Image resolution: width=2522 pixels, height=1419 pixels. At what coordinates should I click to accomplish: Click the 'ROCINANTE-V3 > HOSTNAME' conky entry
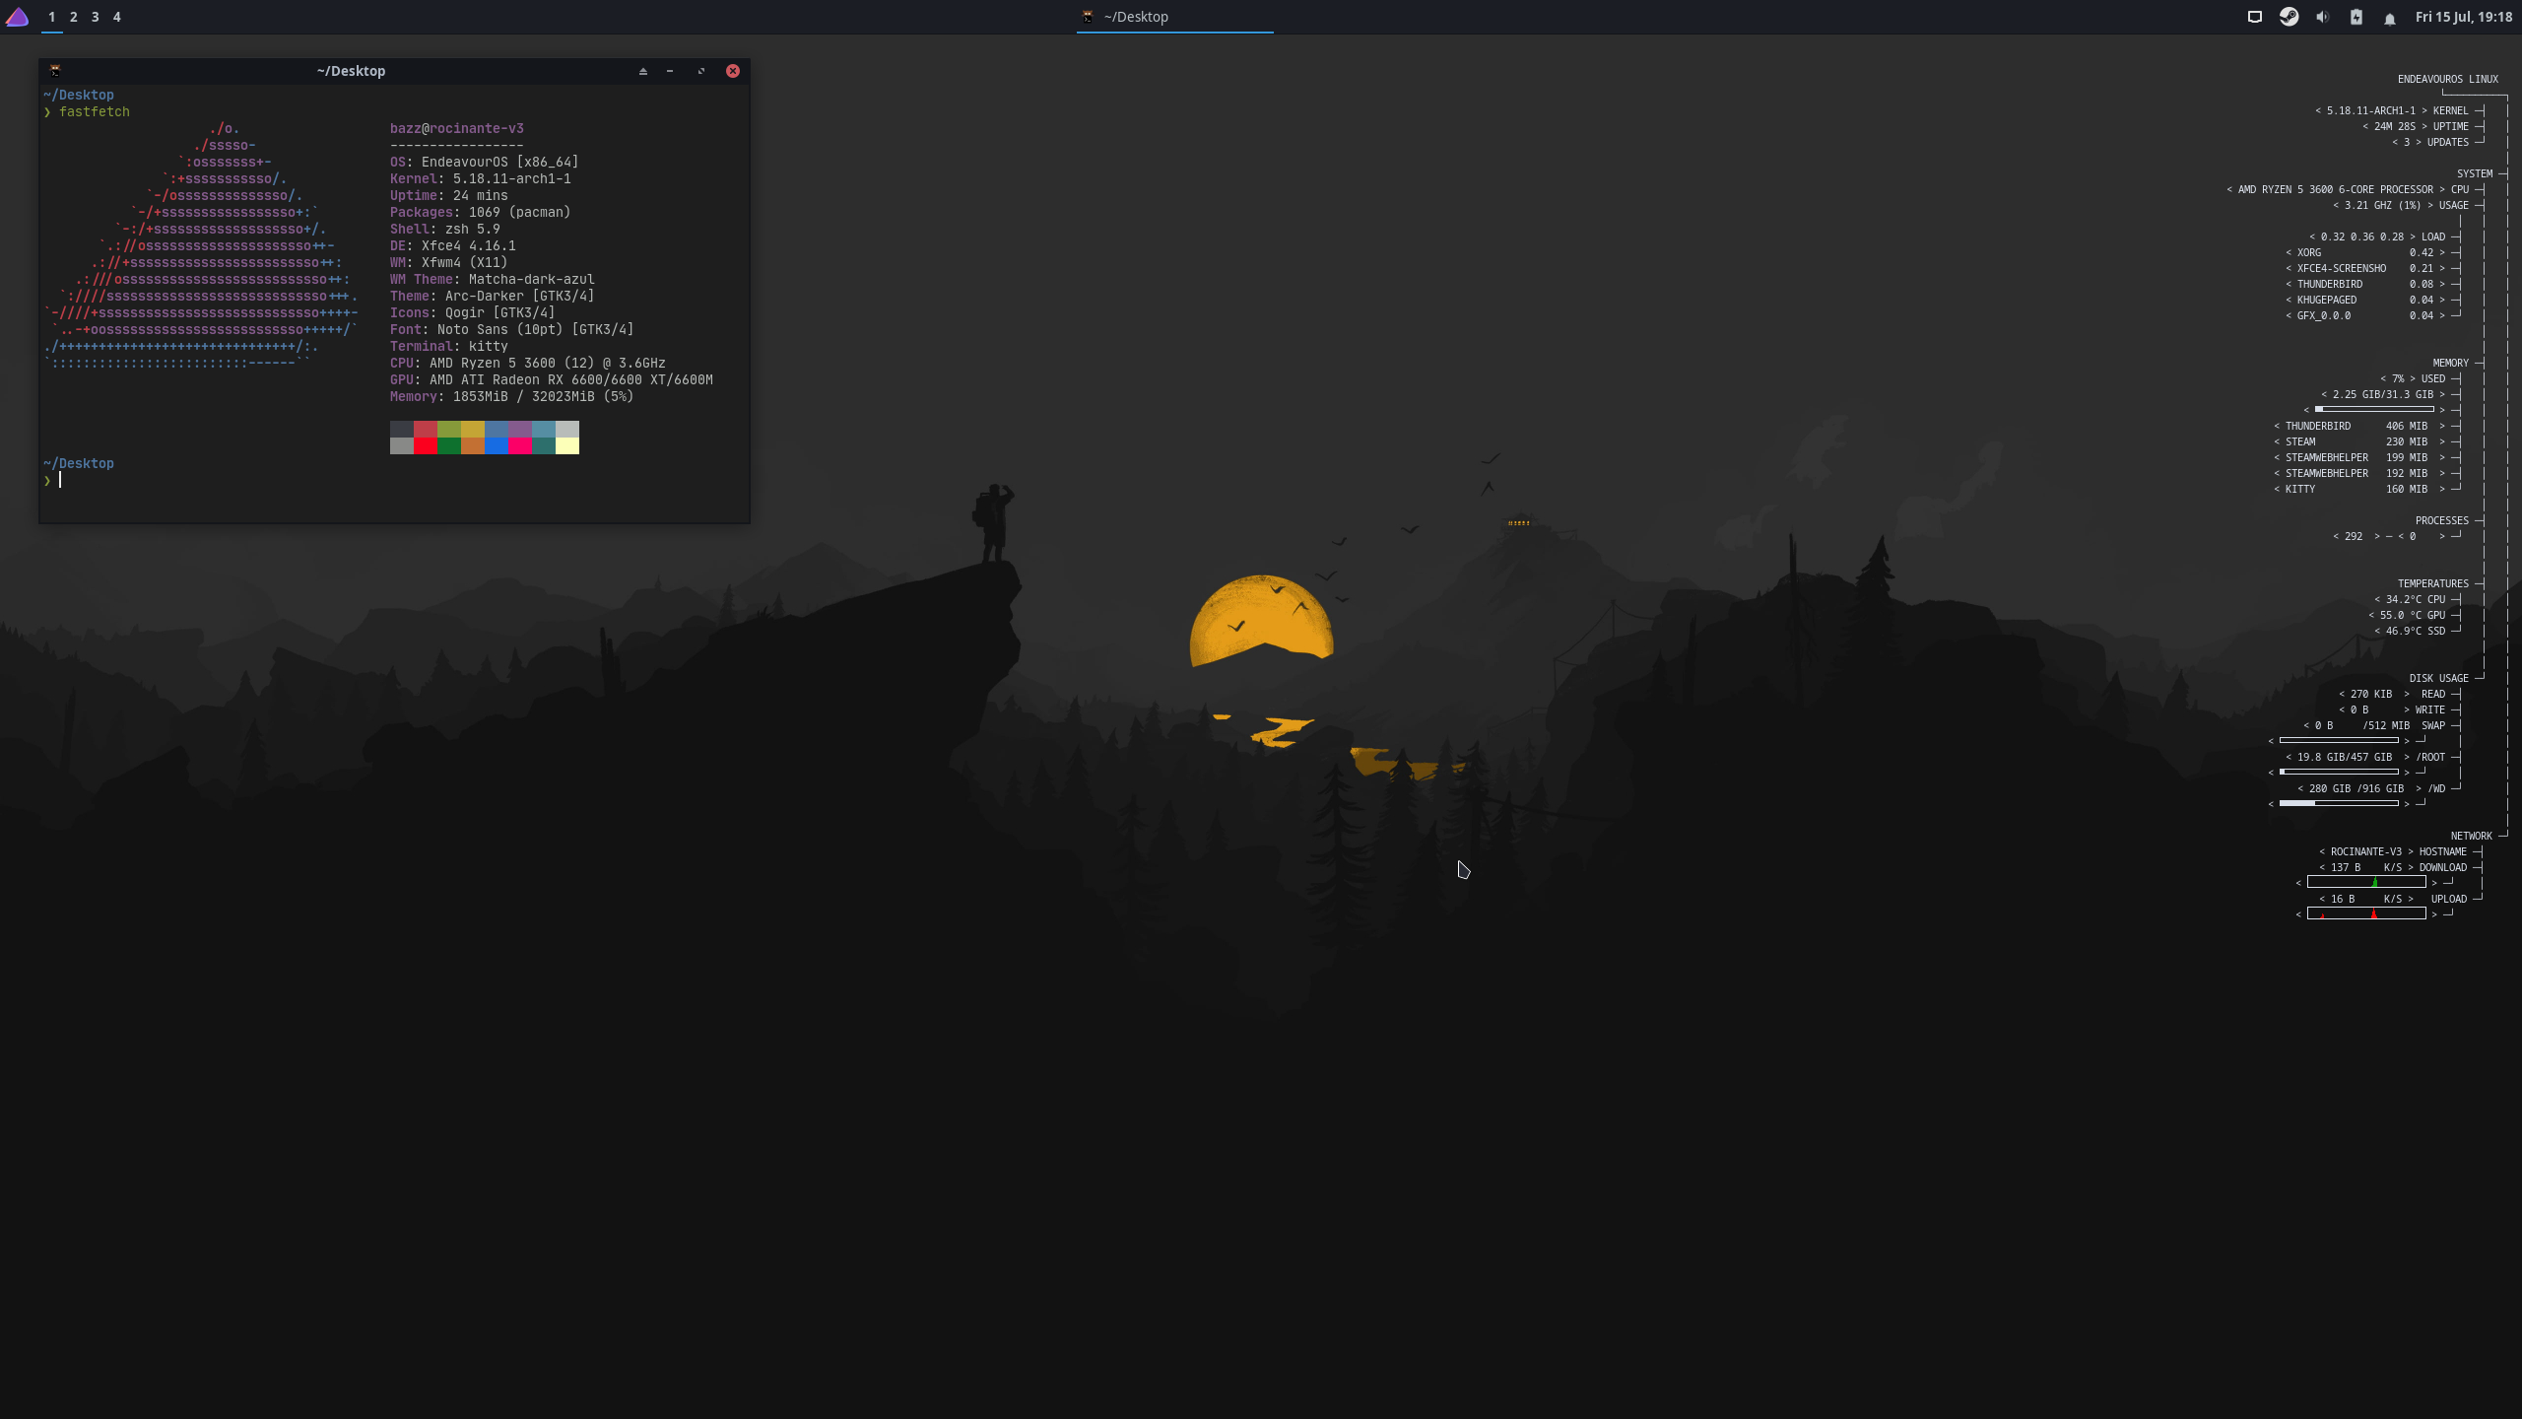click(x=2393, y=851)
